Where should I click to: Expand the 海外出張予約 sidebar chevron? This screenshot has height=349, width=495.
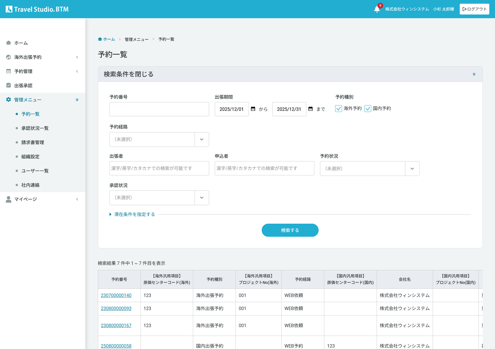click(x=77, y=57)
